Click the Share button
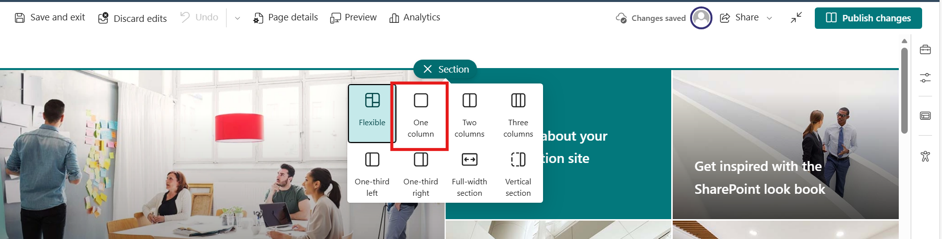 coord(739,18)
